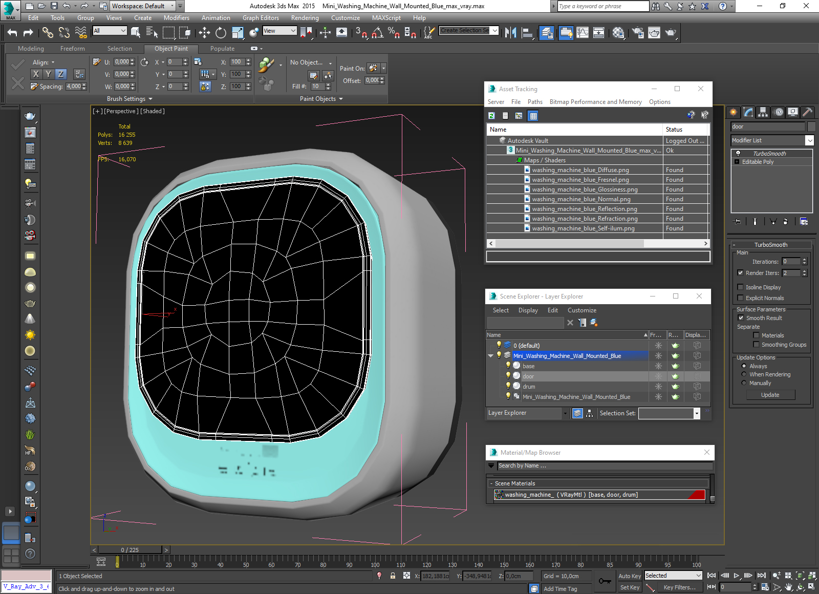Screen dimensions: 819x594
Task: Switch to the Populate ribbon tab
Action: tap(222, 49)
